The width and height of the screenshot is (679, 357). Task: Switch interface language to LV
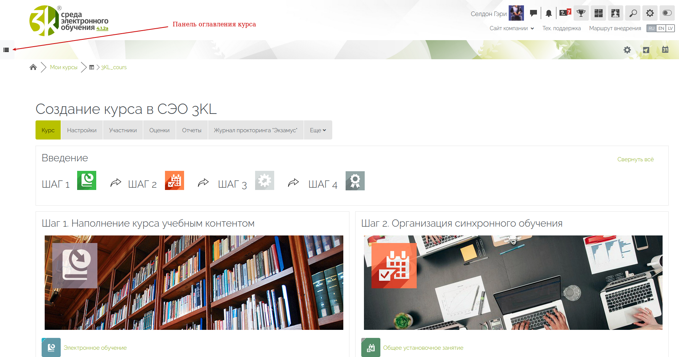click(670, 28)
